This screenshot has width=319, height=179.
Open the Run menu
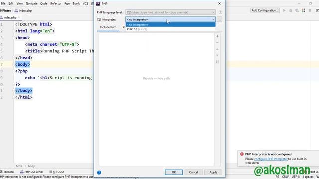point(67,3)
